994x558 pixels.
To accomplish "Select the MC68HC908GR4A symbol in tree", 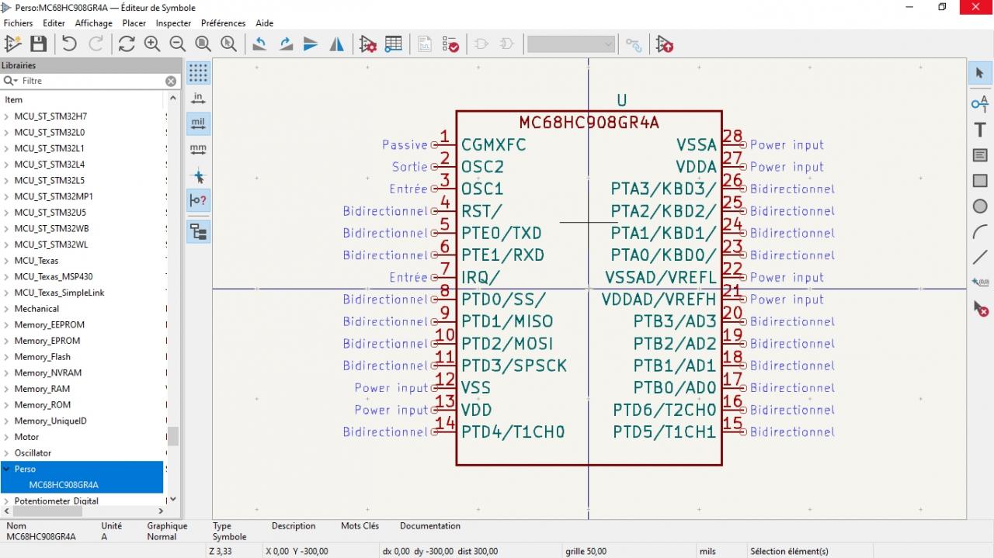I will [x=64, y=485].
